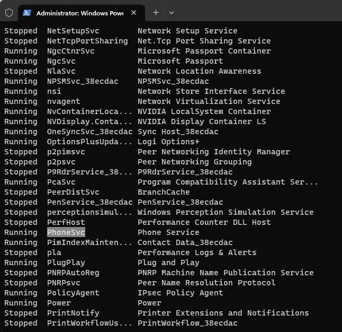
Task: Click the Network Location Awareness text
Action: pos(199,71)
